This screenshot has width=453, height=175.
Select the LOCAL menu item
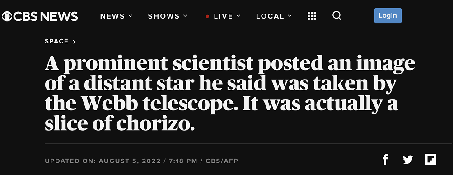click(270, 16)
